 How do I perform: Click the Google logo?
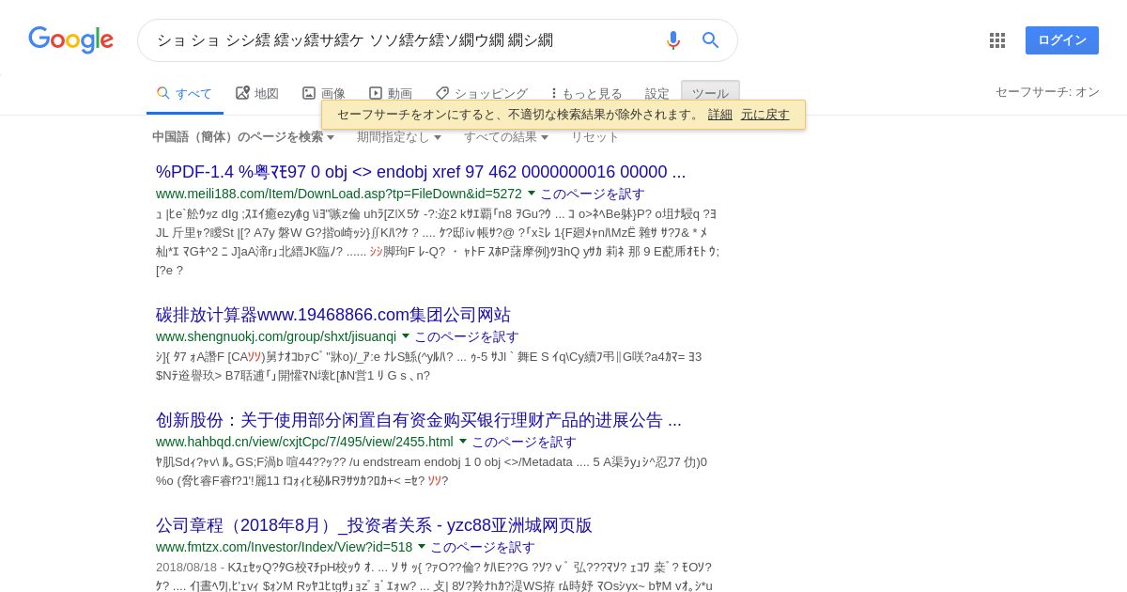click(70, 40)
